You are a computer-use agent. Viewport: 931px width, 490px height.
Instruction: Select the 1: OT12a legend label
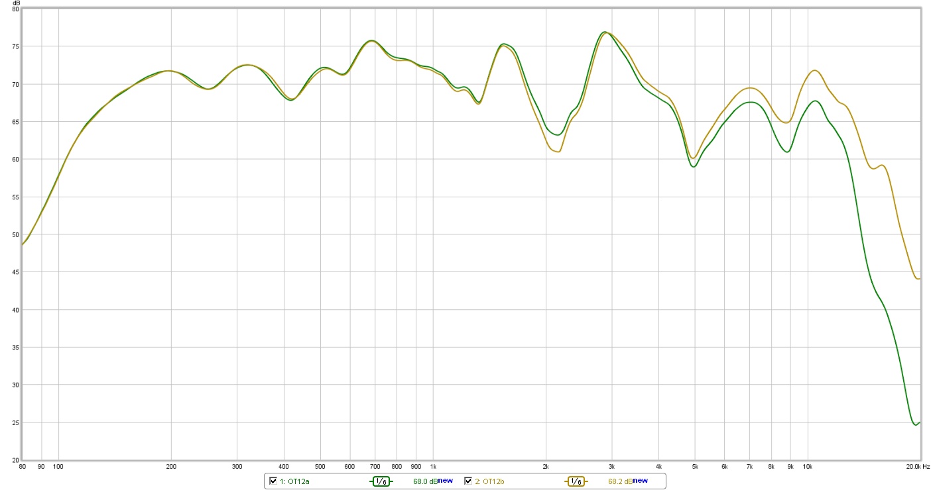point(294,481)
